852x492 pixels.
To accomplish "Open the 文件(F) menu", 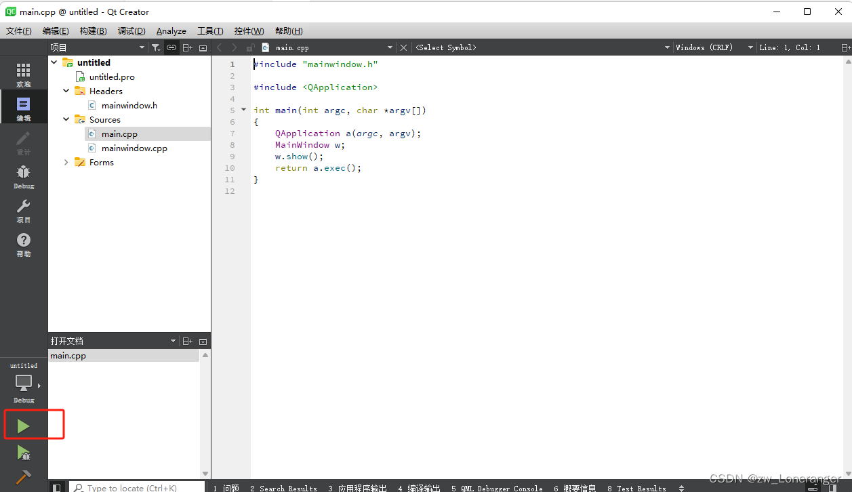I will [x=19, y=31].
